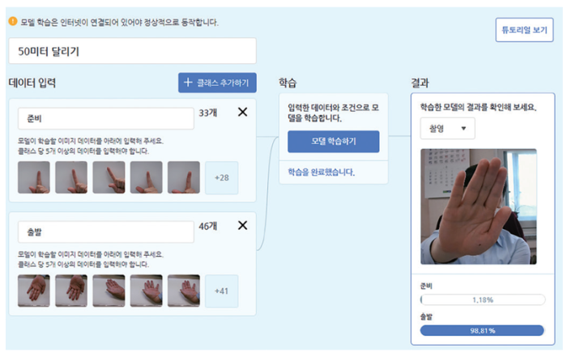The height and width of the screenshot is (357, 567).
Task: Click the webcam preview showing open hand
Action: click(479, 206)
